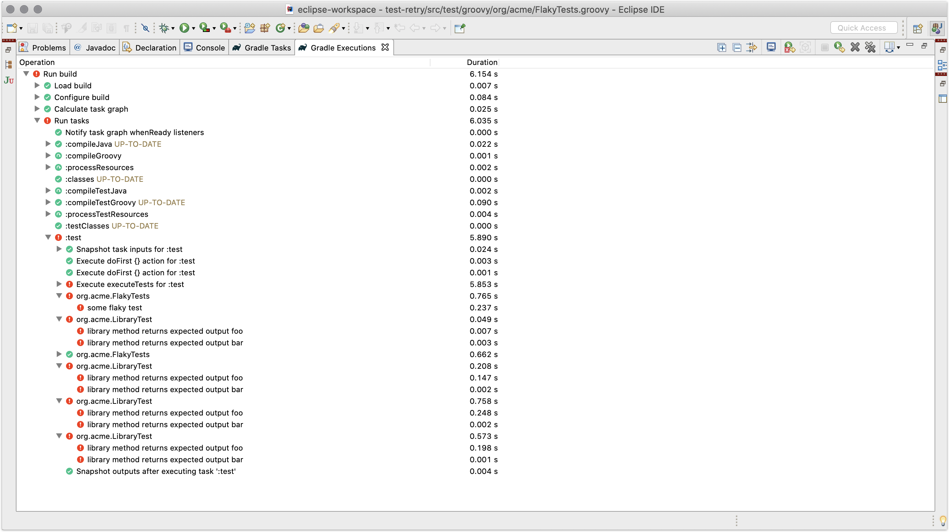Viewport: 949px width, 532px height.
Task: Remove the terminated Gradle execution
Action: 855,47
